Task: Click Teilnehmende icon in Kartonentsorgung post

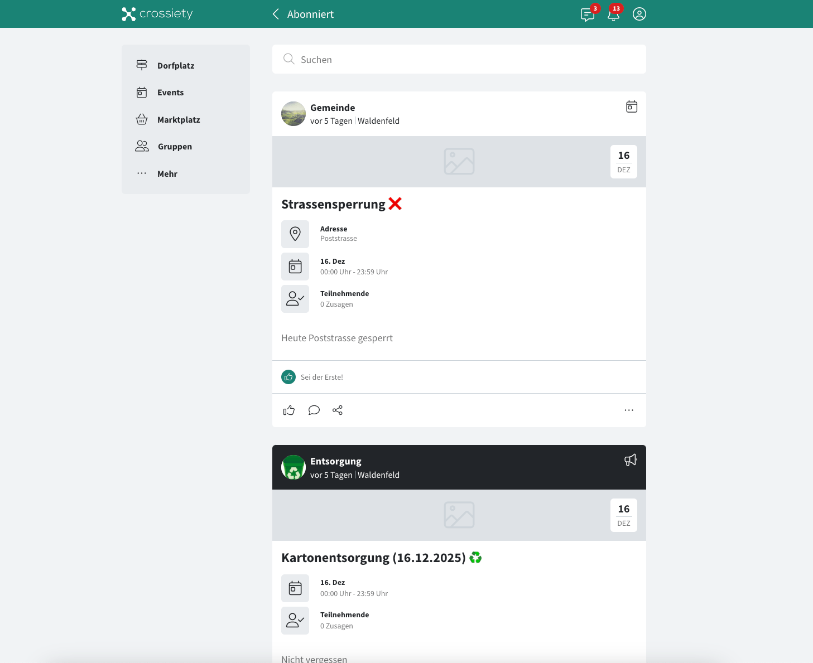Action: coord(295,621)
